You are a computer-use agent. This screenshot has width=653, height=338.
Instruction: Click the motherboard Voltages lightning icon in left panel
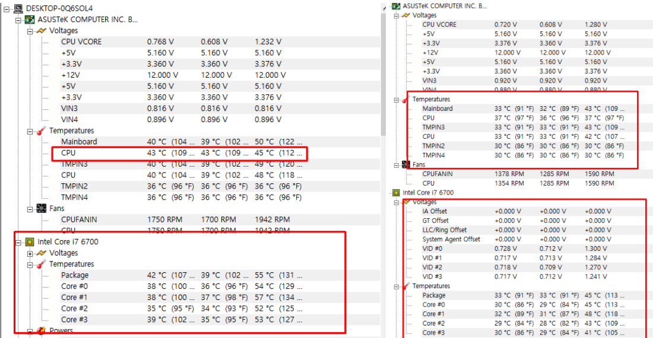pos(41,31)
